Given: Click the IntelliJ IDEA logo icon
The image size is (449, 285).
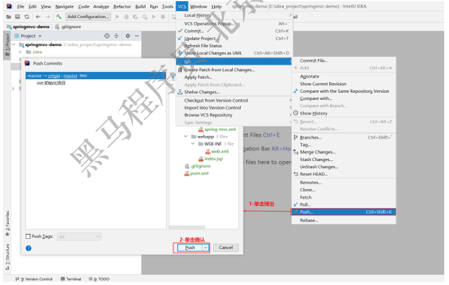Looking at the screenshot, I should [x=9, y=7].
